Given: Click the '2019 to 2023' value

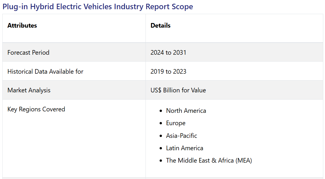Looking at the screenshot, I should pos(168,71).
